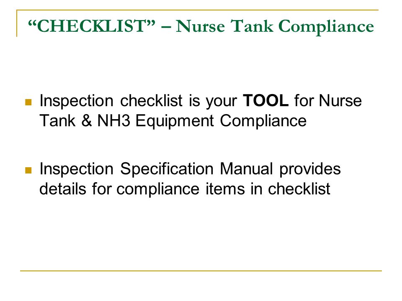The height and width of the screenshot is (301, 402).
Task: Click the last word "checklist" in second bullet
Action: pyautogui.click(x=299, y=189)
